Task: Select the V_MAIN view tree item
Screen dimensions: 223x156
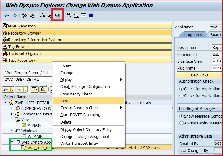Action: click(34, 125)
